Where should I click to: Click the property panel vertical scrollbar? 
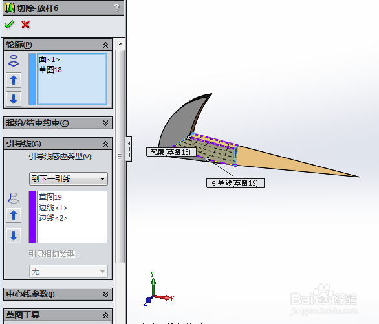pyautogui.click(x=120, y=157)
